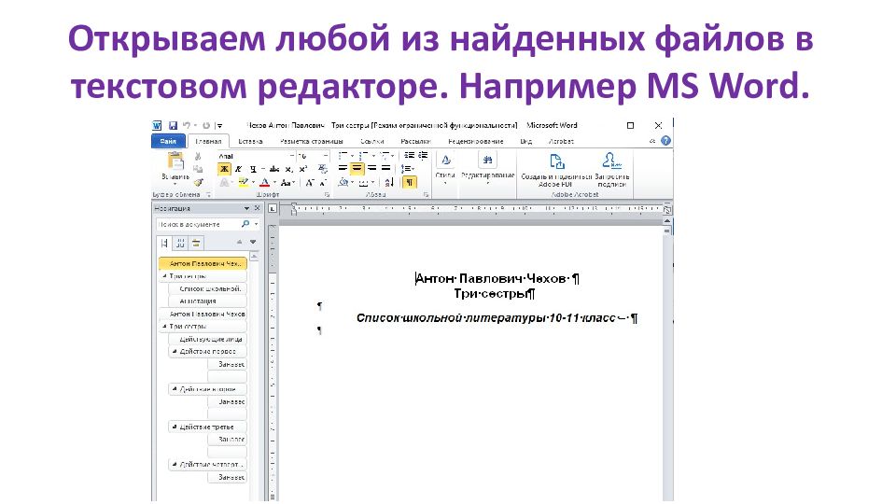Select the Format Painter brush icon
This screenshot has width=896, height=504.
198,182
